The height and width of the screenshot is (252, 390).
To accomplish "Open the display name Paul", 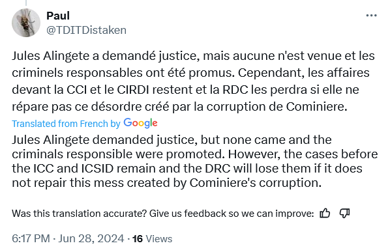I will pos(58,16).
